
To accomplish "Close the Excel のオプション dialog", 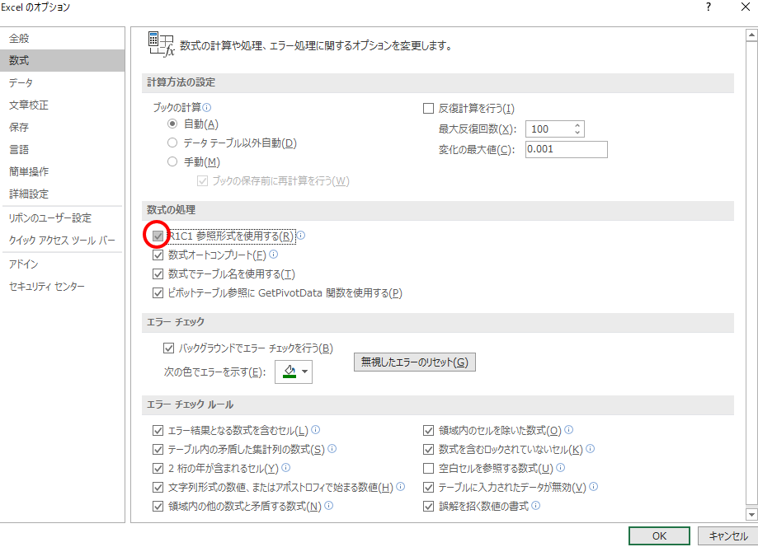I will (746, 7).
